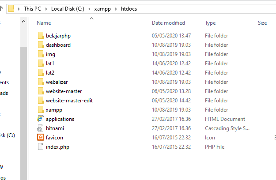This screenshot has height=180, width=276.
Task: Select the xampp folder name in list
Action: pos(54,110)
